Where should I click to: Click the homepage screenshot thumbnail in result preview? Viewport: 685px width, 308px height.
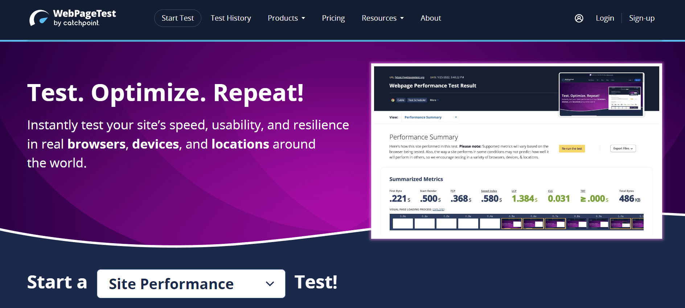pos(601,95)
